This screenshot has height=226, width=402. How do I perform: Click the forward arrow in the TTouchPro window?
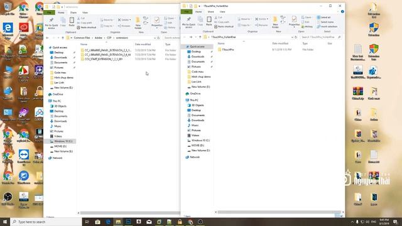coord(191,37)
